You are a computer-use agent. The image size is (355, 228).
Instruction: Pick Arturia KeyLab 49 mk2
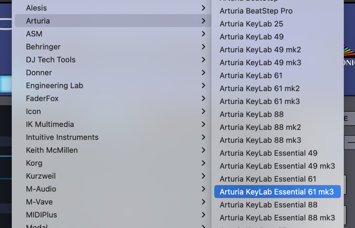click(260, 50)
